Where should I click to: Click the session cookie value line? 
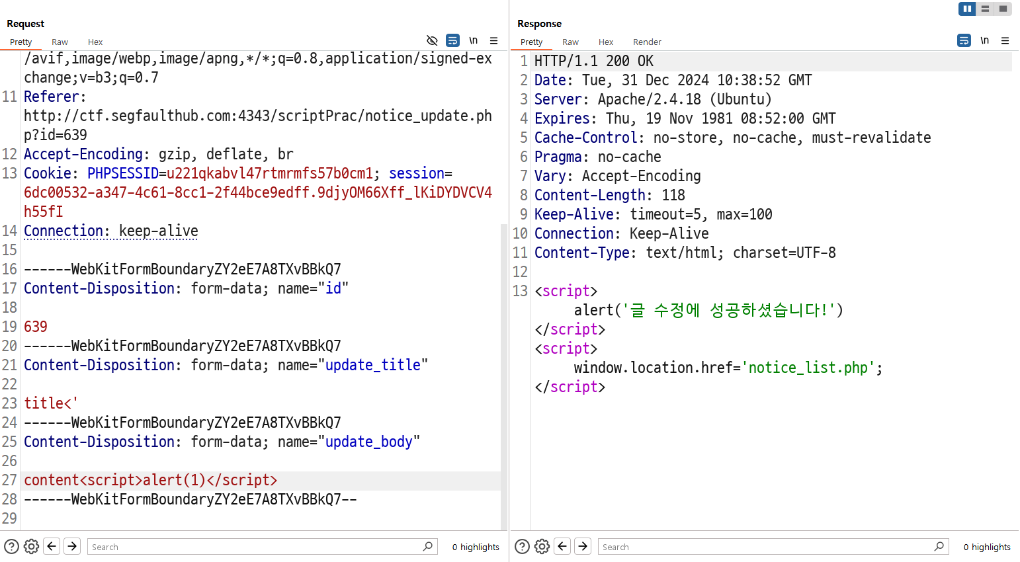(258, 192)
